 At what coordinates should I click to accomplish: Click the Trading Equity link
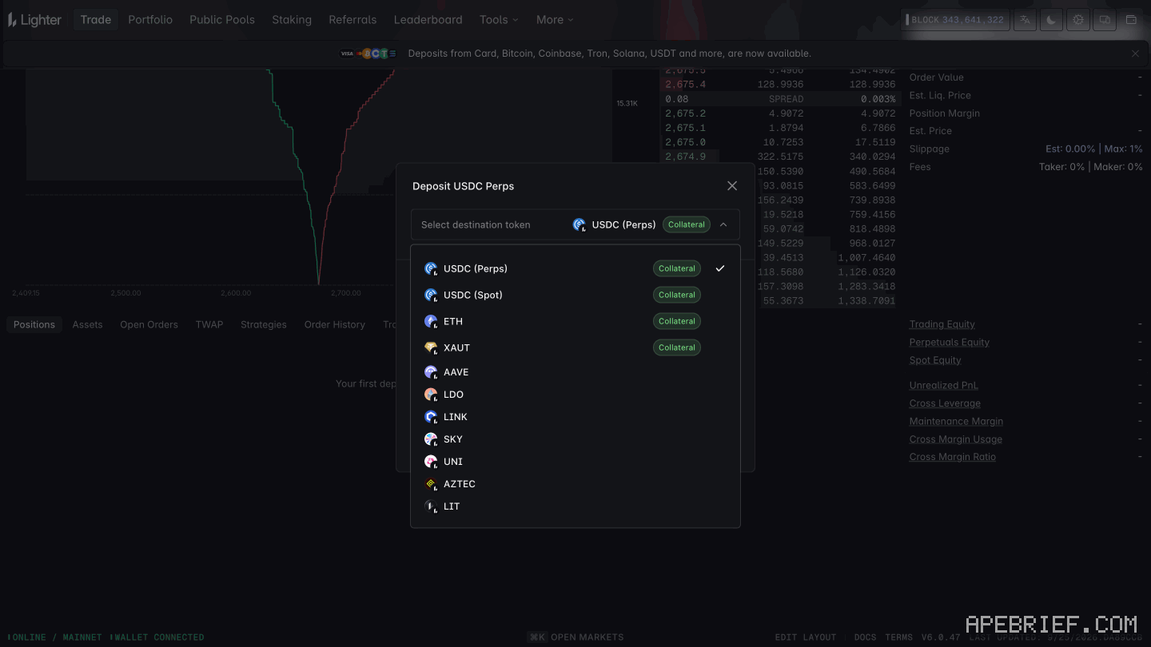(x=942, y=324)
